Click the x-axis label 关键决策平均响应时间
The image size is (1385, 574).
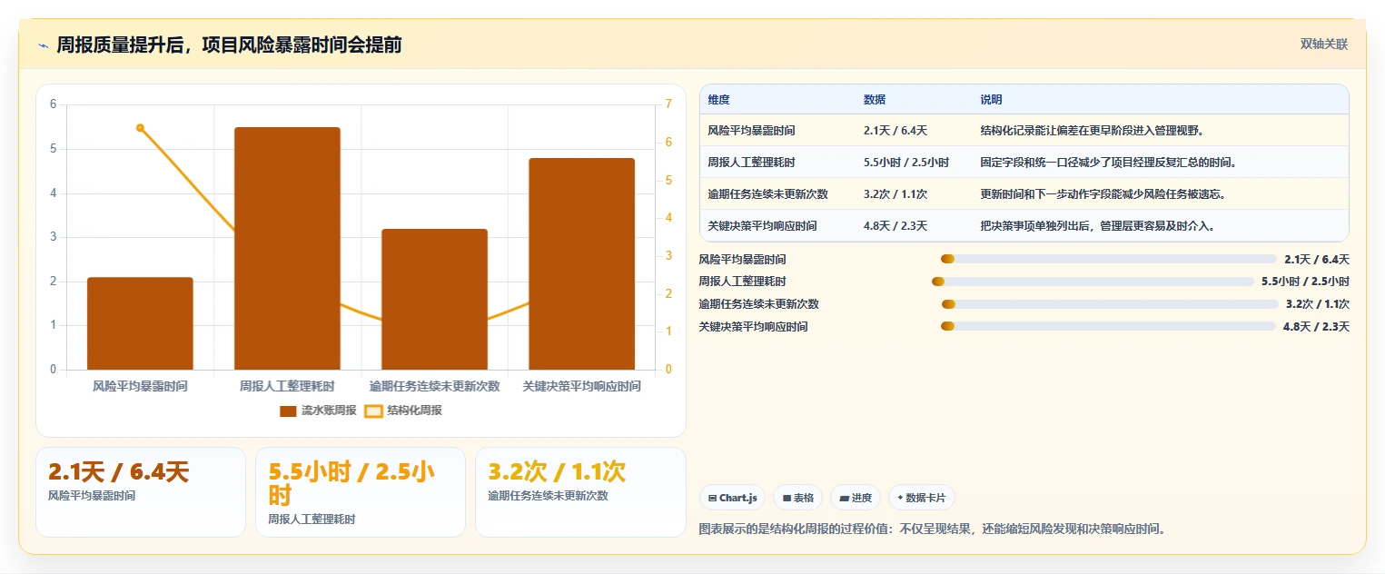[x=581, y=386]
